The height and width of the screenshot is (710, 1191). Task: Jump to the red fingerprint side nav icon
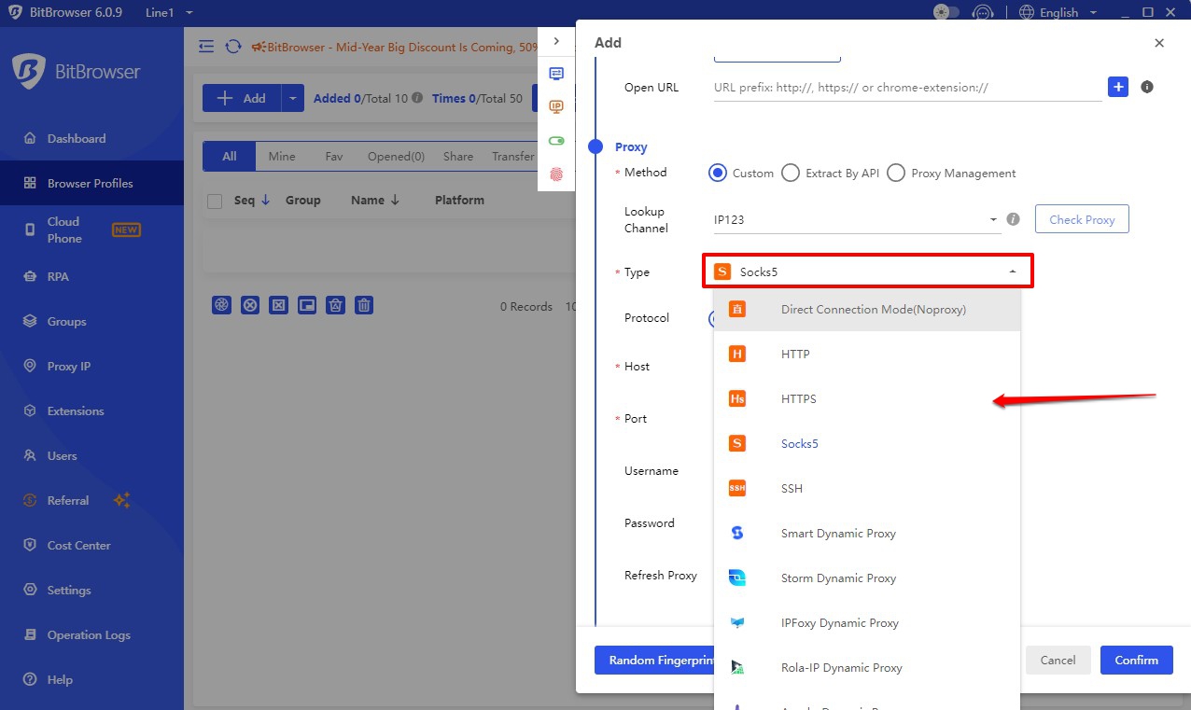[x=556, y=174]
